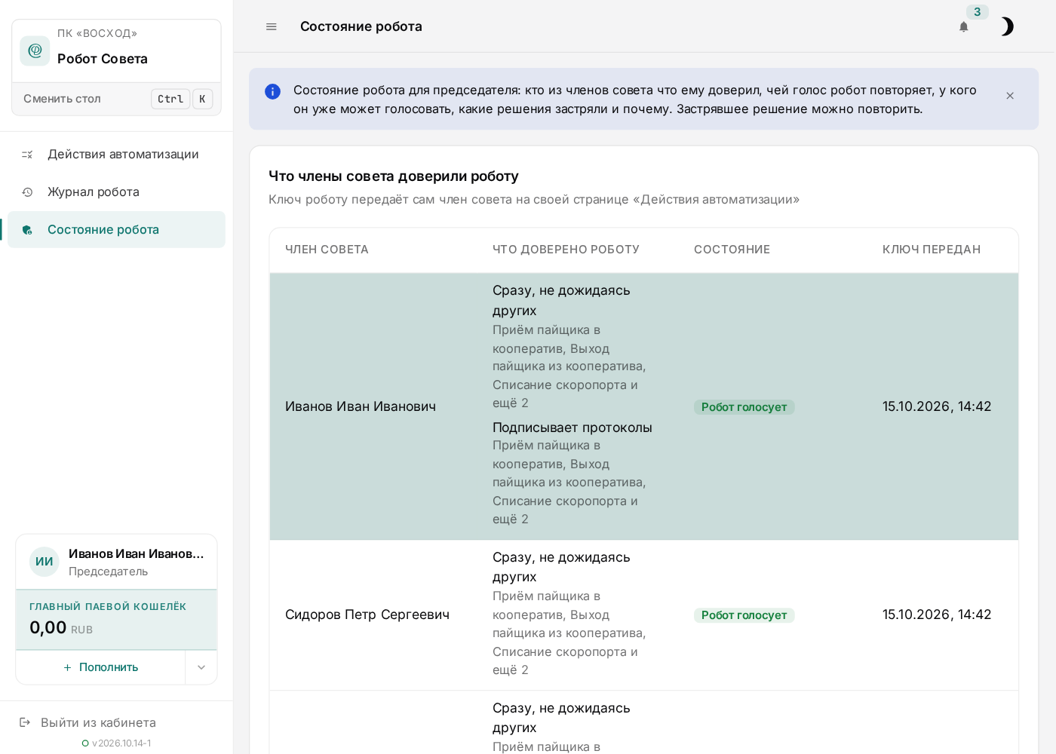
Task: Click the info circle icon in banner
Action: pos(273,91)
